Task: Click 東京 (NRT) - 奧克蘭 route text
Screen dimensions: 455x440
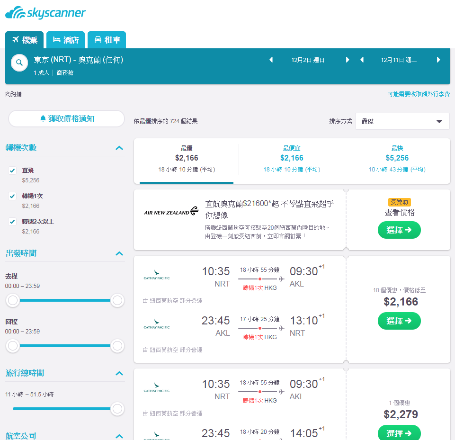Action: 79,60
